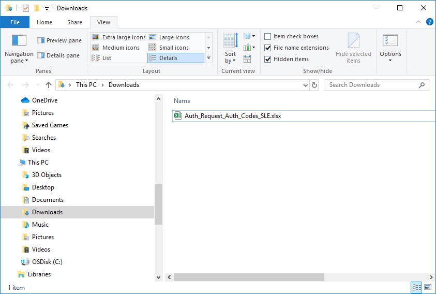Disable Hidden items checkbox

(x=287, y=59)
